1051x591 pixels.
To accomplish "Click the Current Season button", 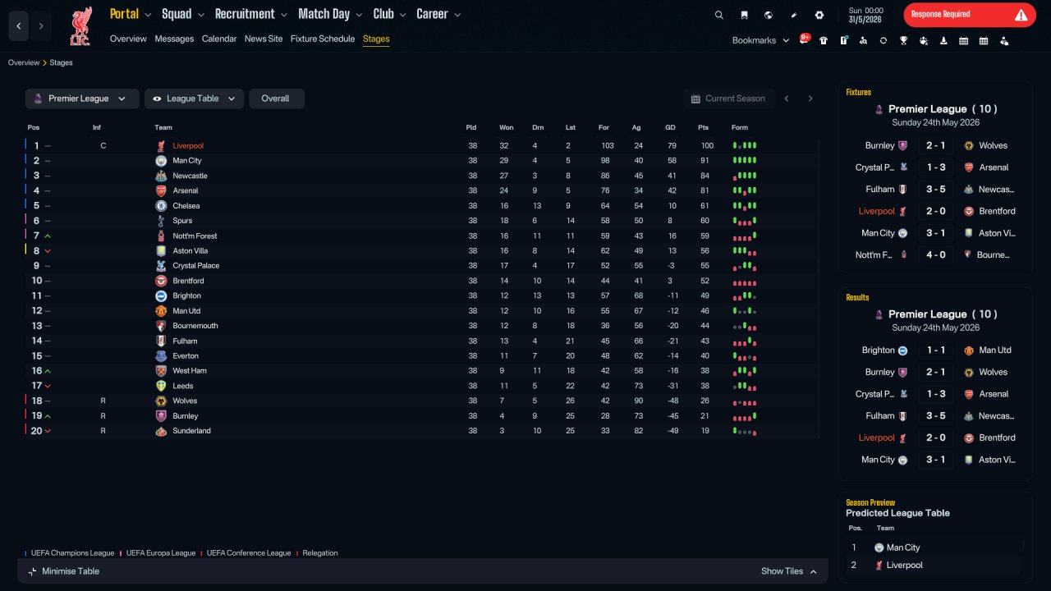I will 727,98.
